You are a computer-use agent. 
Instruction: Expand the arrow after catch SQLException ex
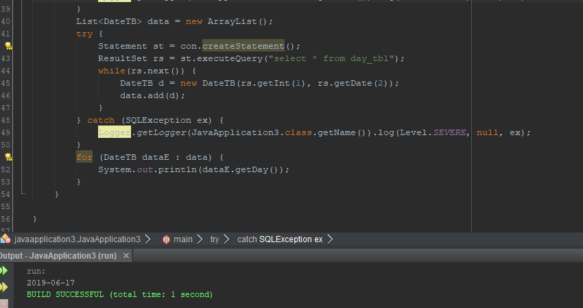[330, 239]
